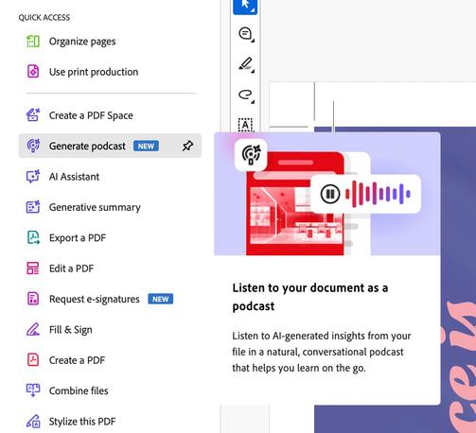Image resolution: width=476 pixels, height=433 pixels.
Task: Click the Use print production icon
Action: (33, 72)
